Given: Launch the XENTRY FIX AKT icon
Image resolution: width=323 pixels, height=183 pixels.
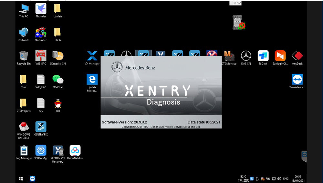Looking at the screenshot, I should coord(41,129).
